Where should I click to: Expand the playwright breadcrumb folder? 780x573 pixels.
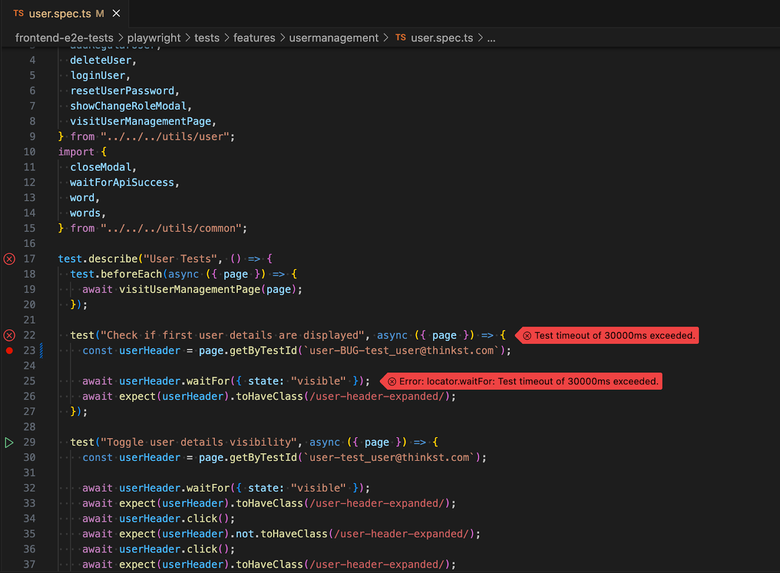pyautogui.click(x=154, y=38)
